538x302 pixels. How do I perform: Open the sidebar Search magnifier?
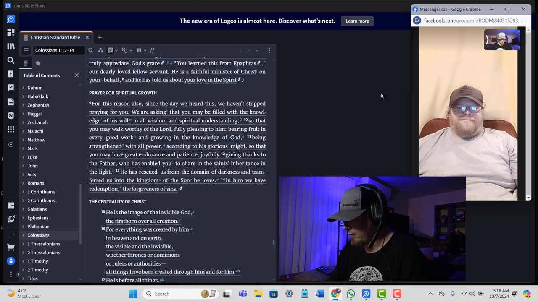pos(11,60)
